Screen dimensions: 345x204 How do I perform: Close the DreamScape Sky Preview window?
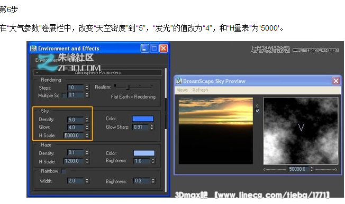click(x=336, y=81)
